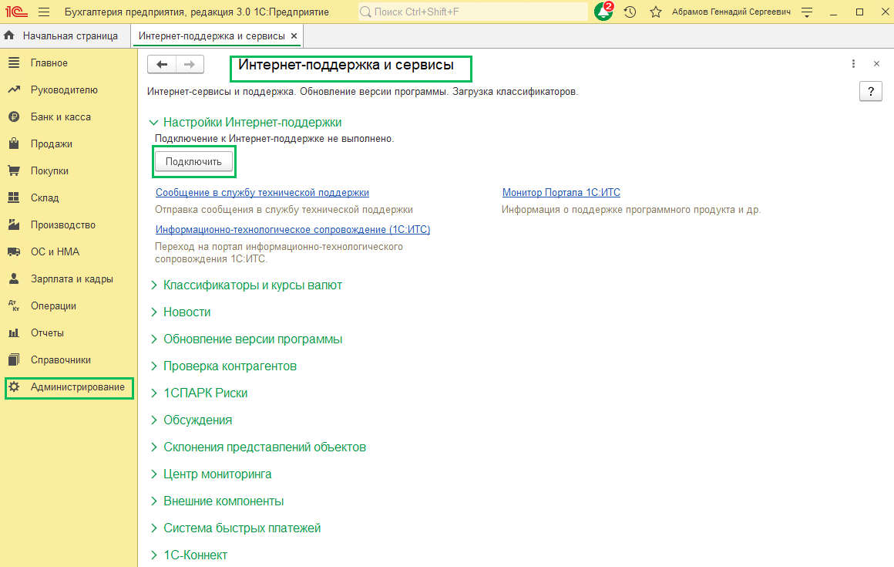The width and height of the screenshot is (894, 567).
Task: Open the Зарплата и кадры section
Action: click(72, 279)
